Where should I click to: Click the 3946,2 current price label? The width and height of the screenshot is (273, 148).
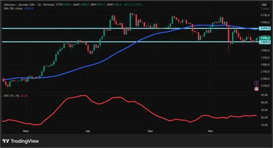click(x=265, y=38)
